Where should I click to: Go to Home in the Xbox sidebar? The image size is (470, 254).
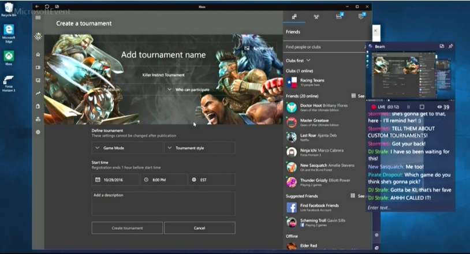pyautogui.click(x=38, y=54)
